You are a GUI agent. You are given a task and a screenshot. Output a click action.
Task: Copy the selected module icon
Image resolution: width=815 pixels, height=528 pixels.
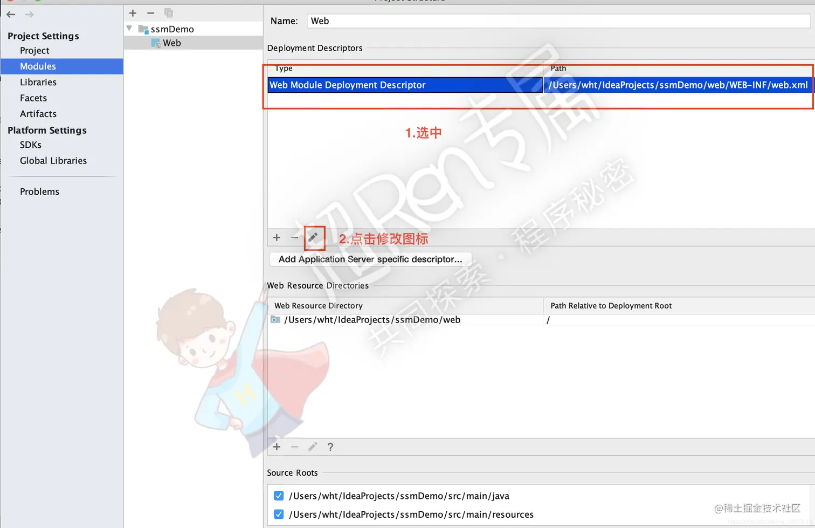[x=169, y=13]
